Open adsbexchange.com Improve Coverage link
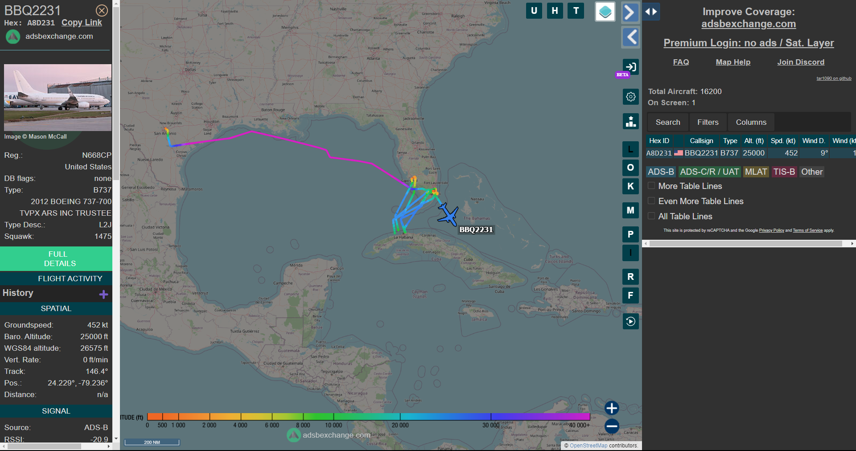856x451 pixels. coord(749,24)
